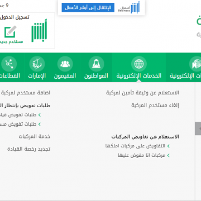The image size is (201, 201).
Task: Open the المقيمون menu tab label
Action: tap(65, 76)
